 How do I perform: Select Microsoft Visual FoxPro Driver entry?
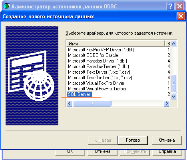click(96, 83)
